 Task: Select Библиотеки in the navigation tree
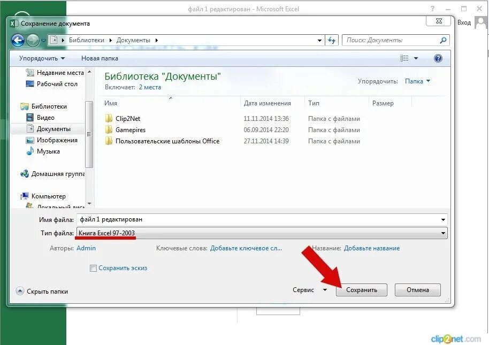point(43,106)
